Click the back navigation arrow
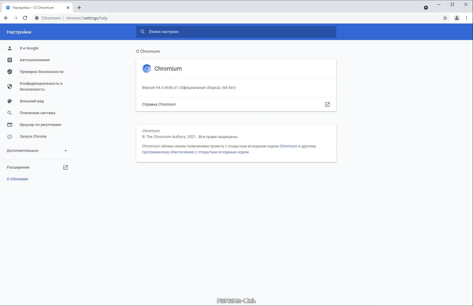 click(6, 18)
